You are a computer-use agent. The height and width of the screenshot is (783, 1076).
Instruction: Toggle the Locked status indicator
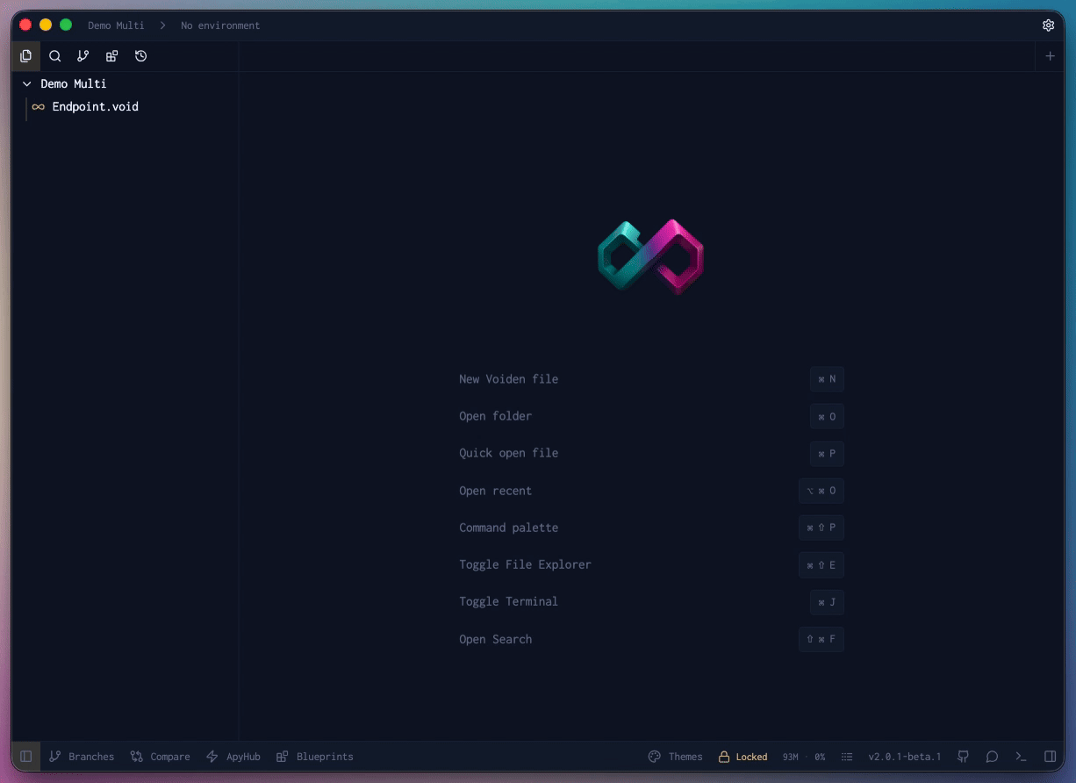point(742,757)
